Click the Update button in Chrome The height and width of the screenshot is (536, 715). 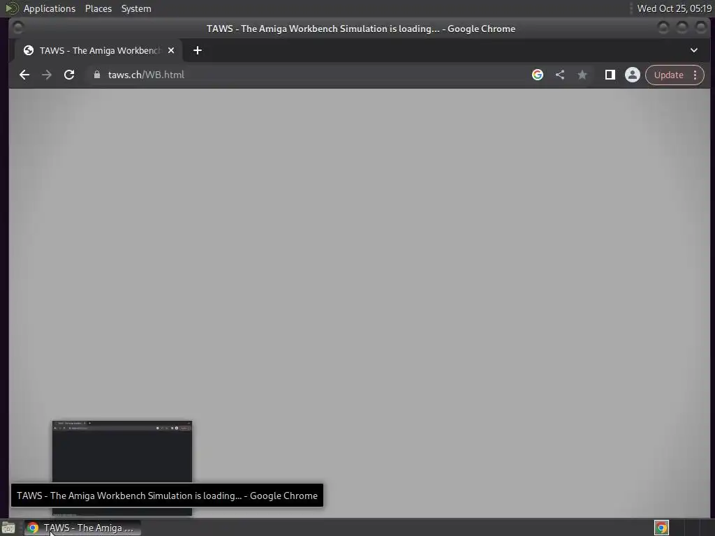pyautogui.click(x=668, y=75)
